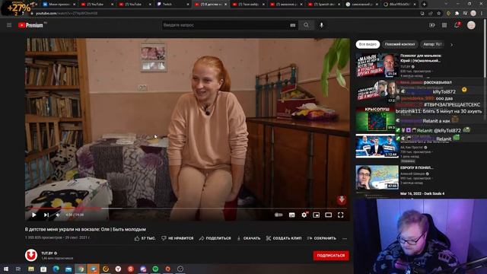Open the 'Психолог для маньяков' recommended video thumbnail
This screenshot has width=487, height=274.
pyautogui.click(x=377, y=65)
